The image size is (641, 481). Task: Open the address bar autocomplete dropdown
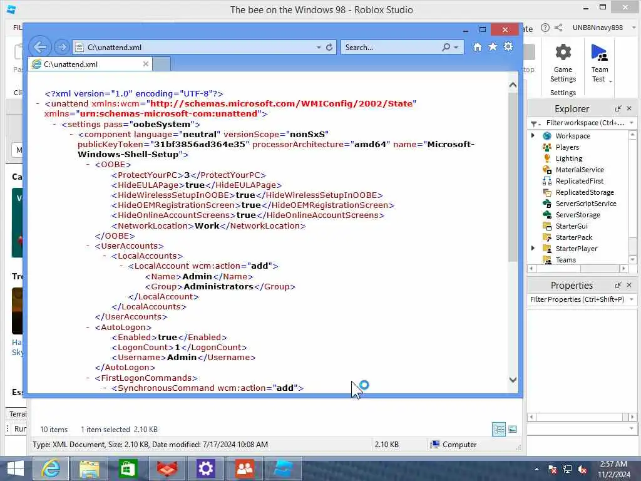319,48
